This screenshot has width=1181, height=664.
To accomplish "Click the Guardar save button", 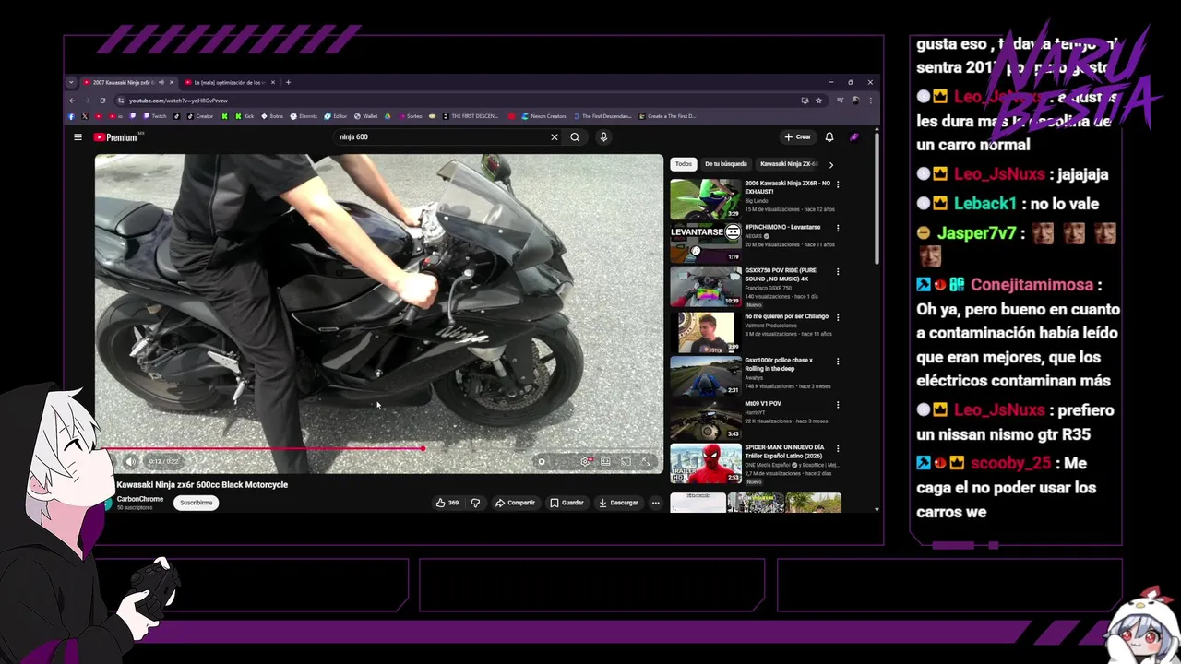I will (567, 503).
